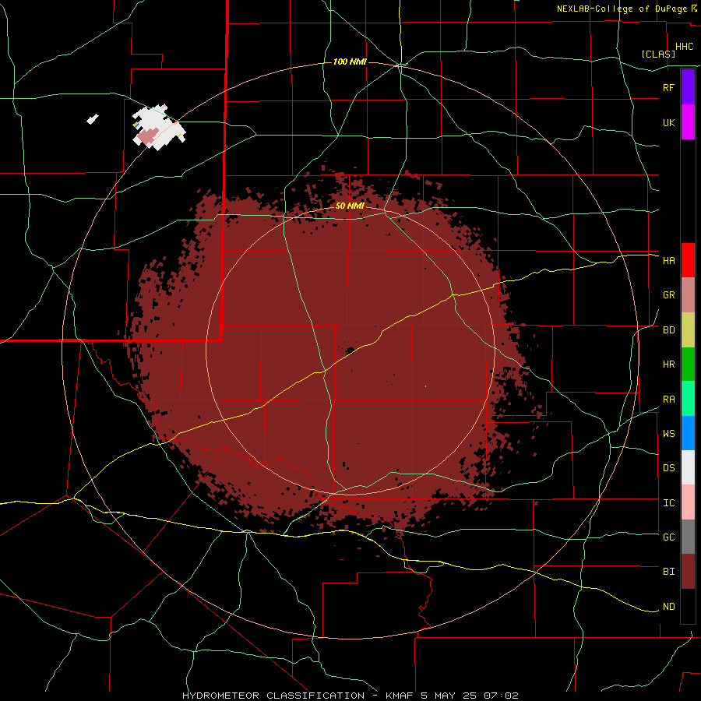The image size is (701, 701).
Task: Click the GR legend label
Action: point(668,295)
